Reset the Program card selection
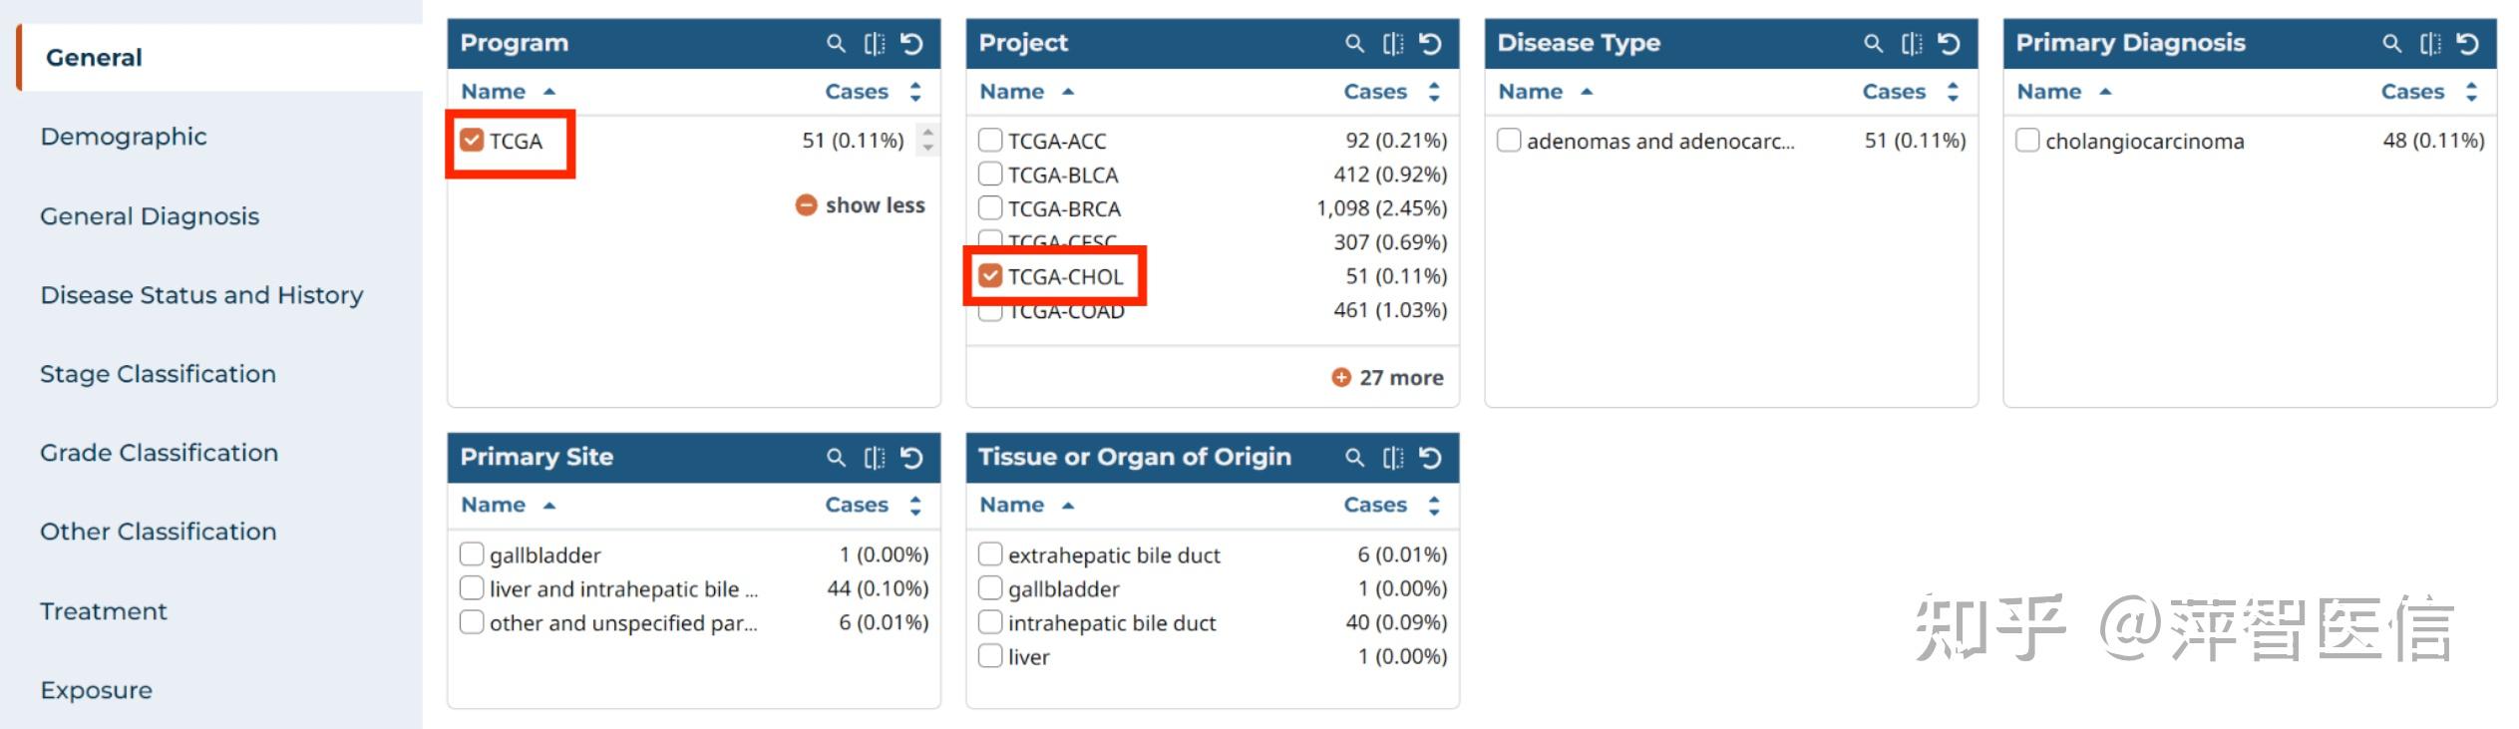The height and width of the screenshot is (729, 2519). (911, 44)
